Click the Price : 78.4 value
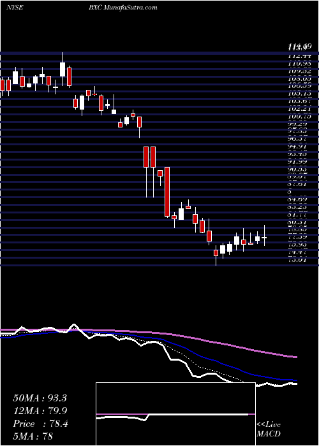 click(40, 424)
